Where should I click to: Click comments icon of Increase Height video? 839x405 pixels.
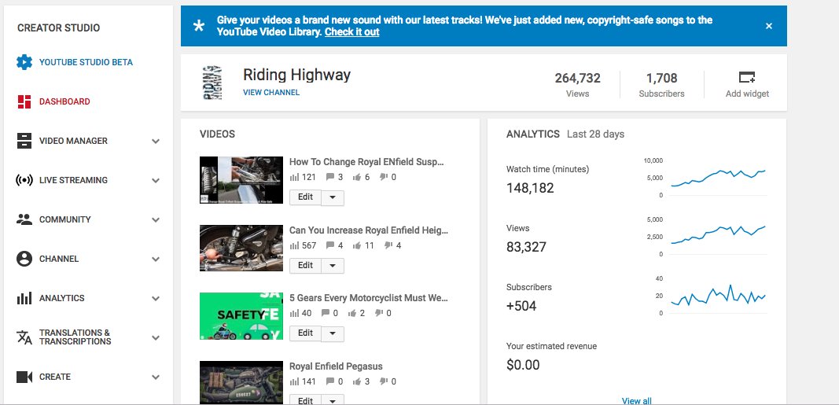coord(330,245)
